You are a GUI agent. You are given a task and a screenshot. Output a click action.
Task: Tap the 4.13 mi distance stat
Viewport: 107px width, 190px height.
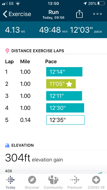tap(15, 30)
